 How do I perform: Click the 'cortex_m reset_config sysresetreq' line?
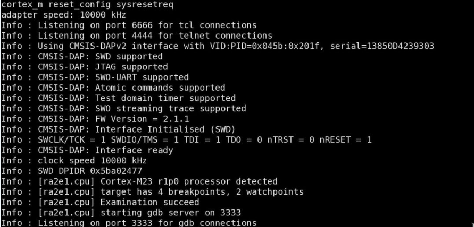(x=87, y=5)
